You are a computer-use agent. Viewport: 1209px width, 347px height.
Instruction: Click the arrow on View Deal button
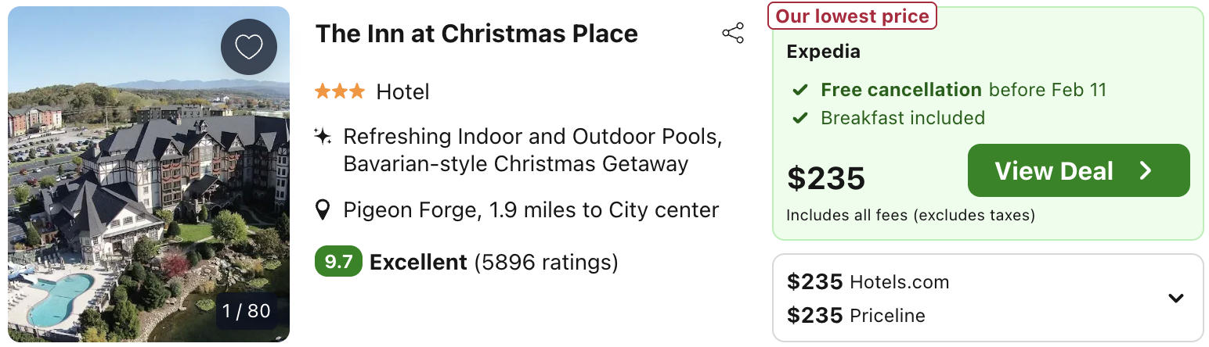tap(1146, 171)
